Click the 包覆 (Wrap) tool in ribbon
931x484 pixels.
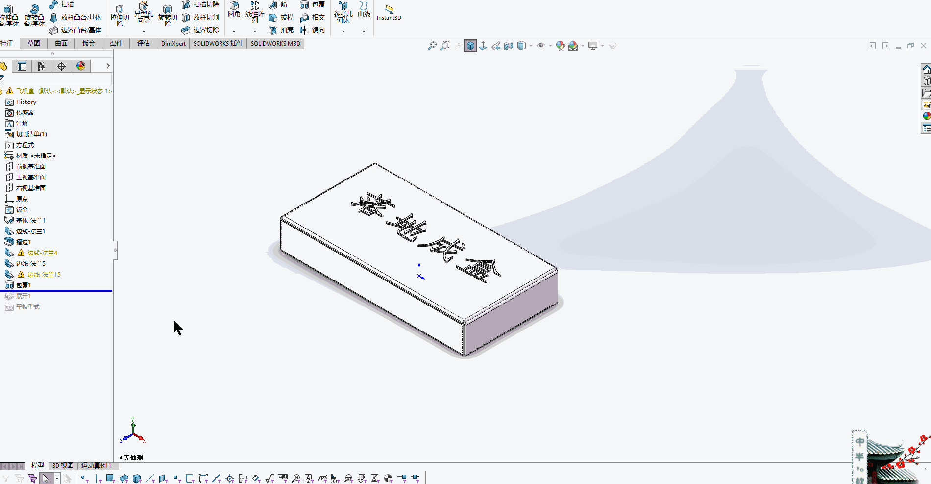pos(312,5)
